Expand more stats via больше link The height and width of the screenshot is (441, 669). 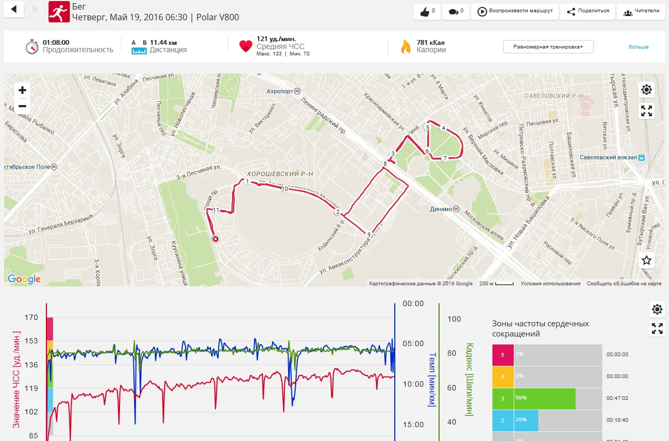pos(639,47)
